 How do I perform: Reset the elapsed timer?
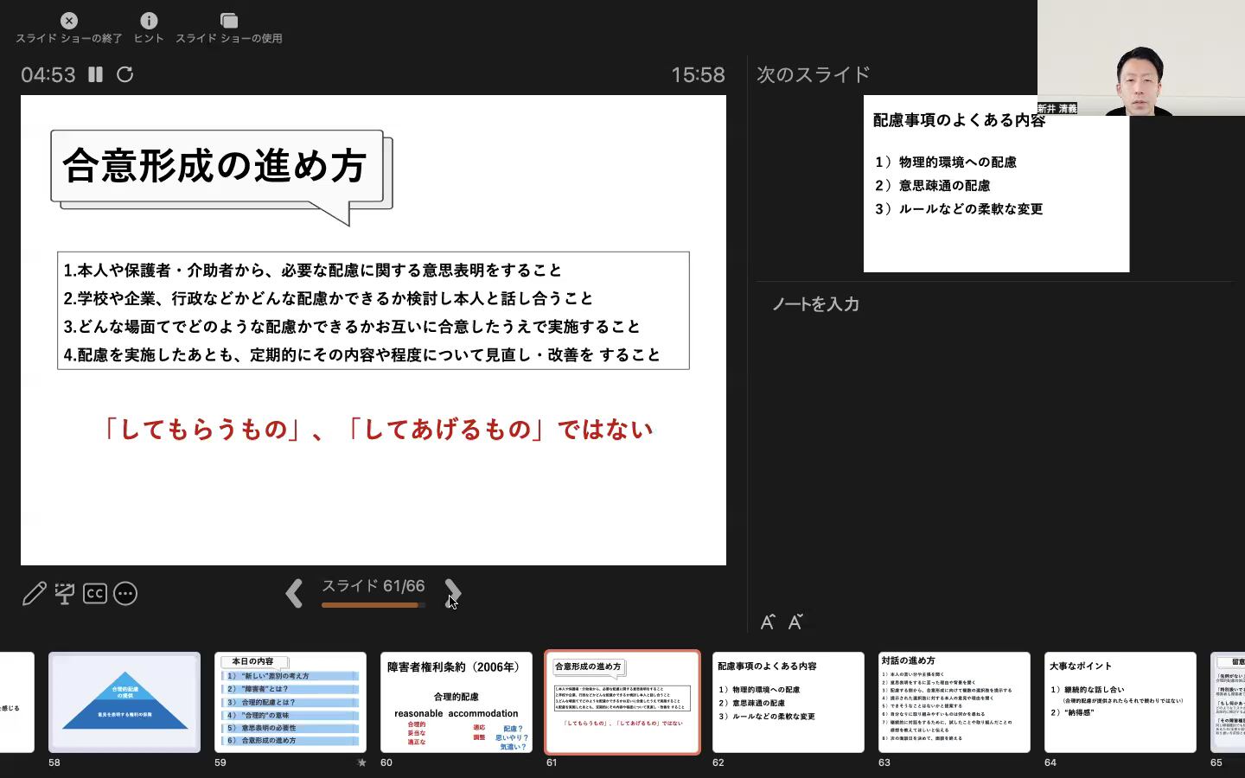(124, 74)
